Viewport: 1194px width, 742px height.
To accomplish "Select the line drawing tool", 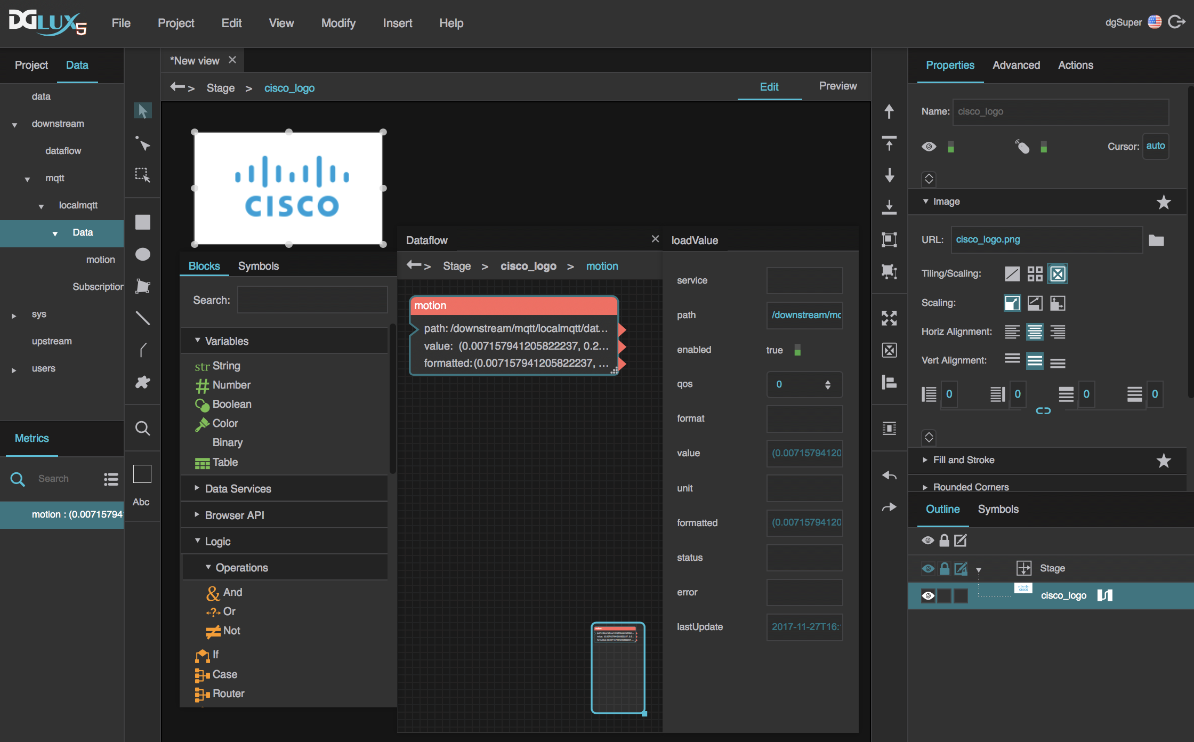I will coord(142,318).
